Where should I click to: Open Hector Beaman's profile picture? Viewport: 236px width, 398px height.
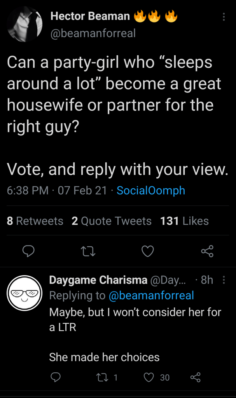pos(24,25)
